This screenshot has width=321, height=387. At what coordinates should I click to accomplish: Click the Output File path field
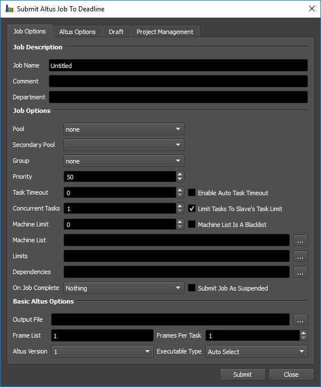170,319
